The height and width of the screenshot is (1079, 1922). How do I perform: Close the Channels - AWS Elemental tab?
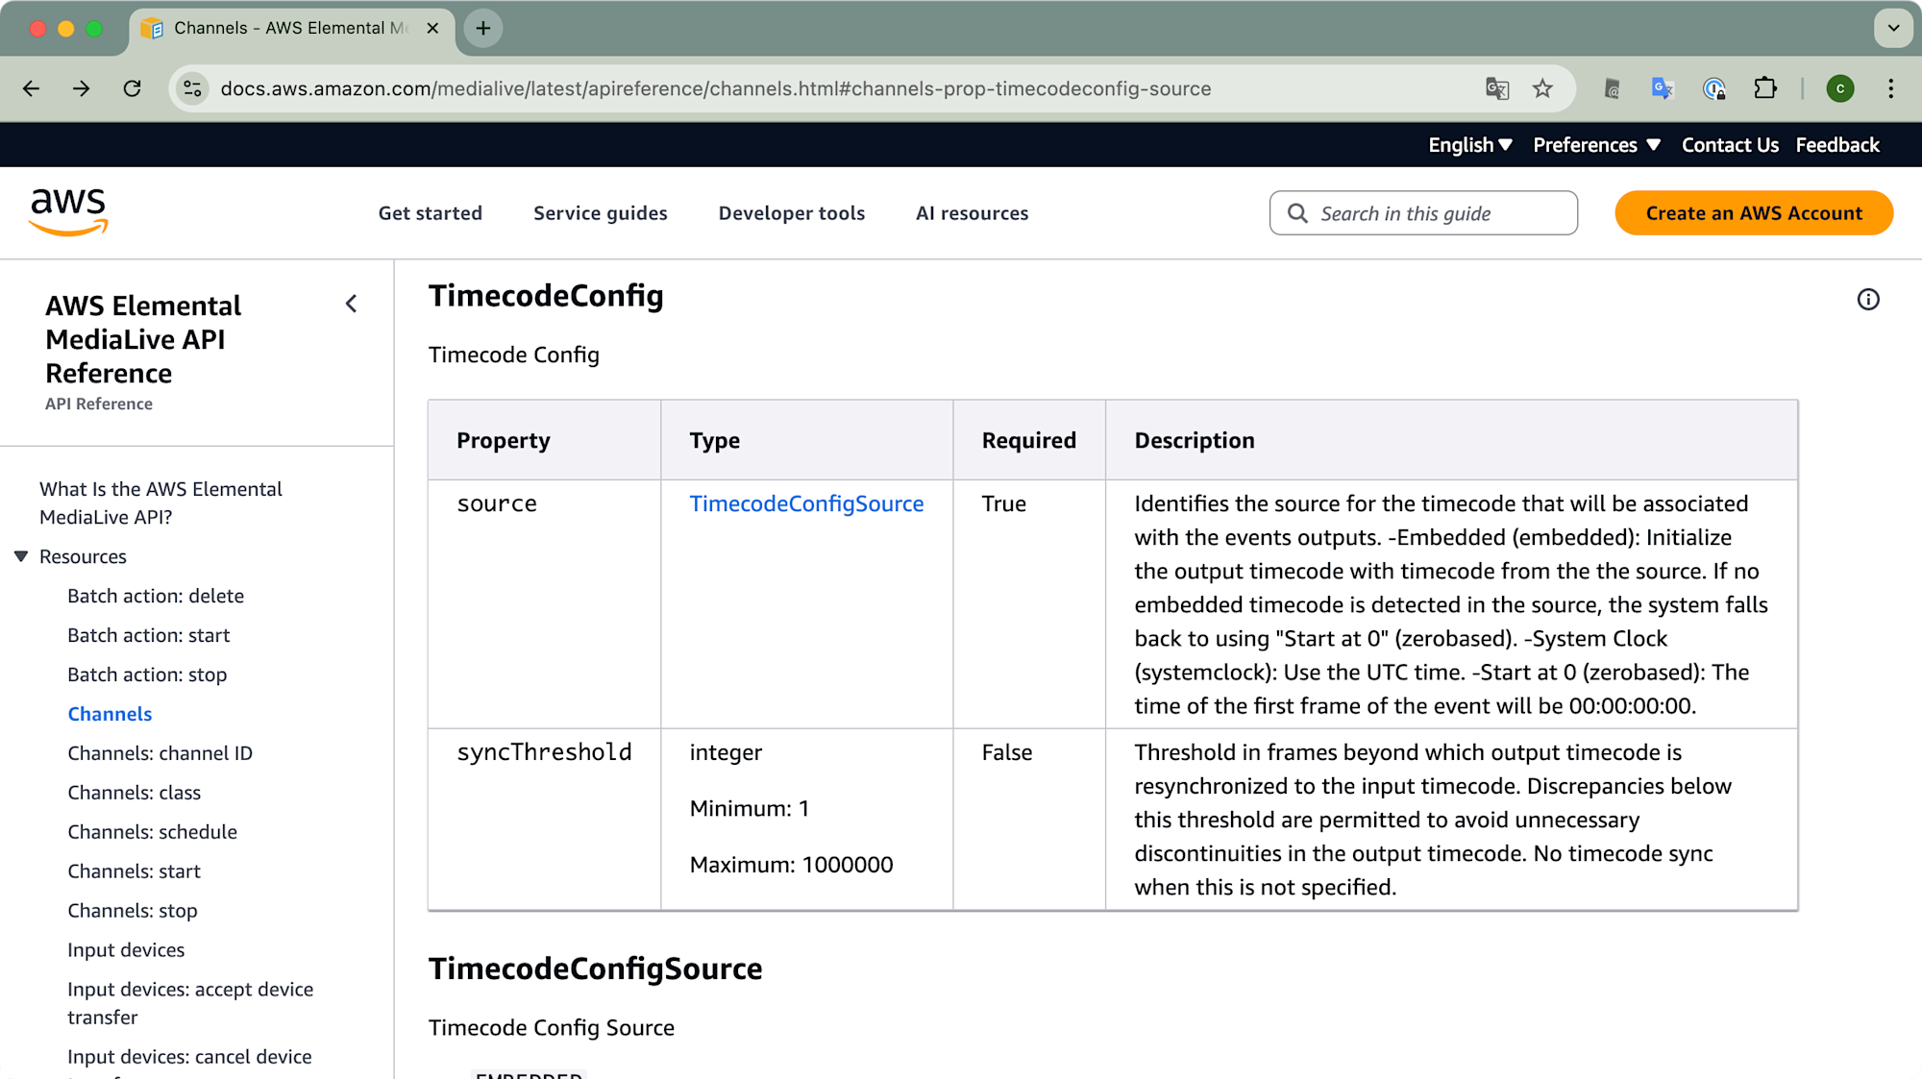pos(432,28)
